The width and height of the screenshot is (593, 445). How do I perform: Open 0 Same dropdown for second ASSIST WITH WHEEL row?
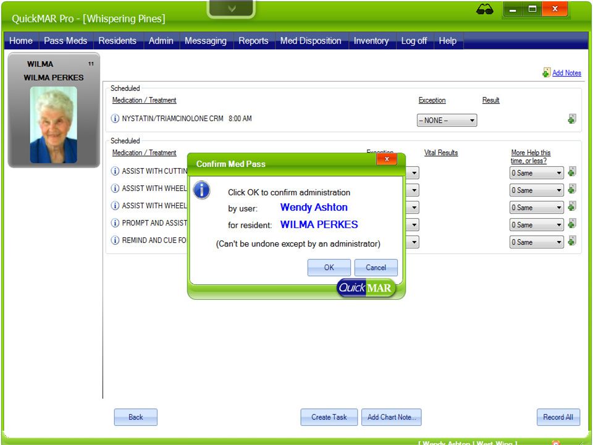tap(536, 208)
